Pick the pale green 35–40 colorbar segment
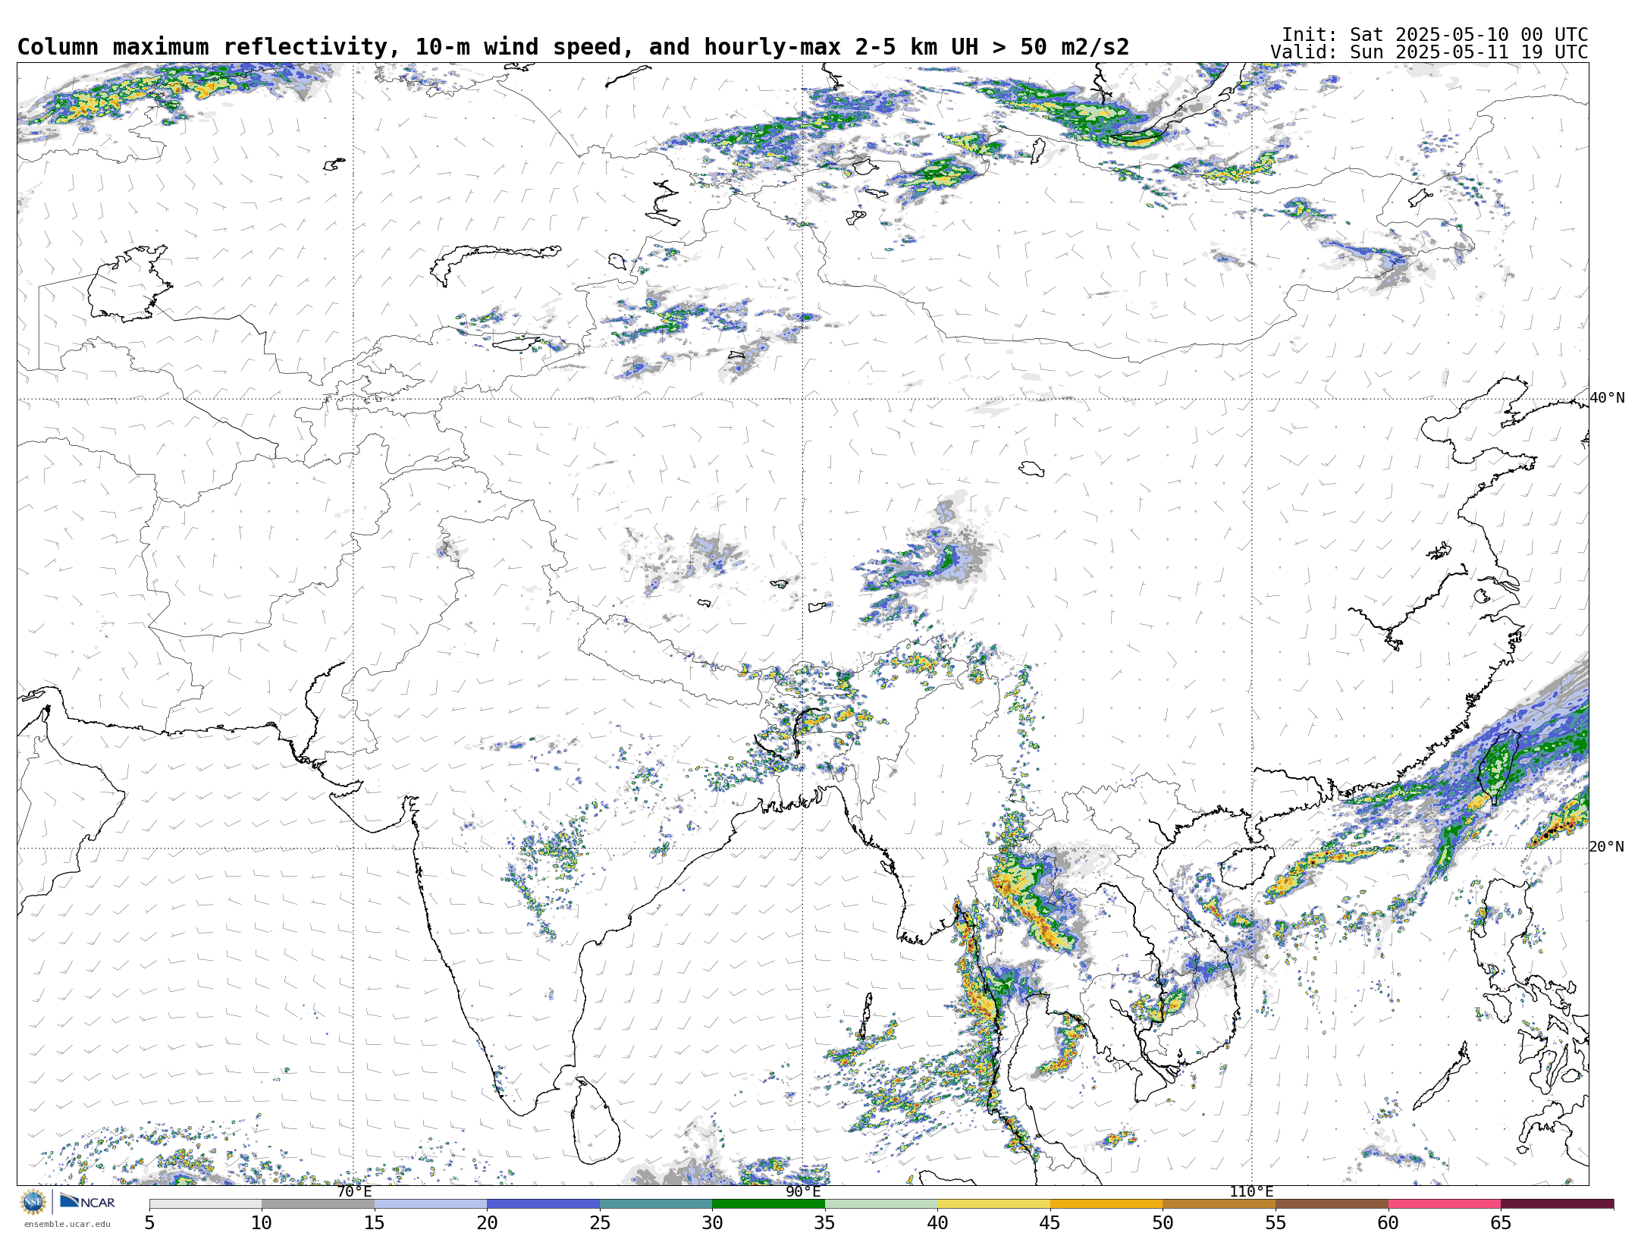 click(881, 1204)
